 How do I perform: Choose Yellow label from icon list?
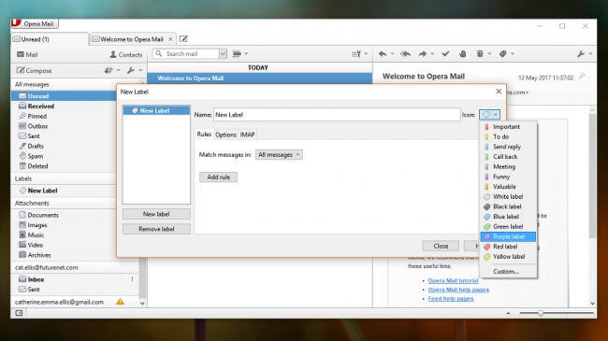point(508,257)
